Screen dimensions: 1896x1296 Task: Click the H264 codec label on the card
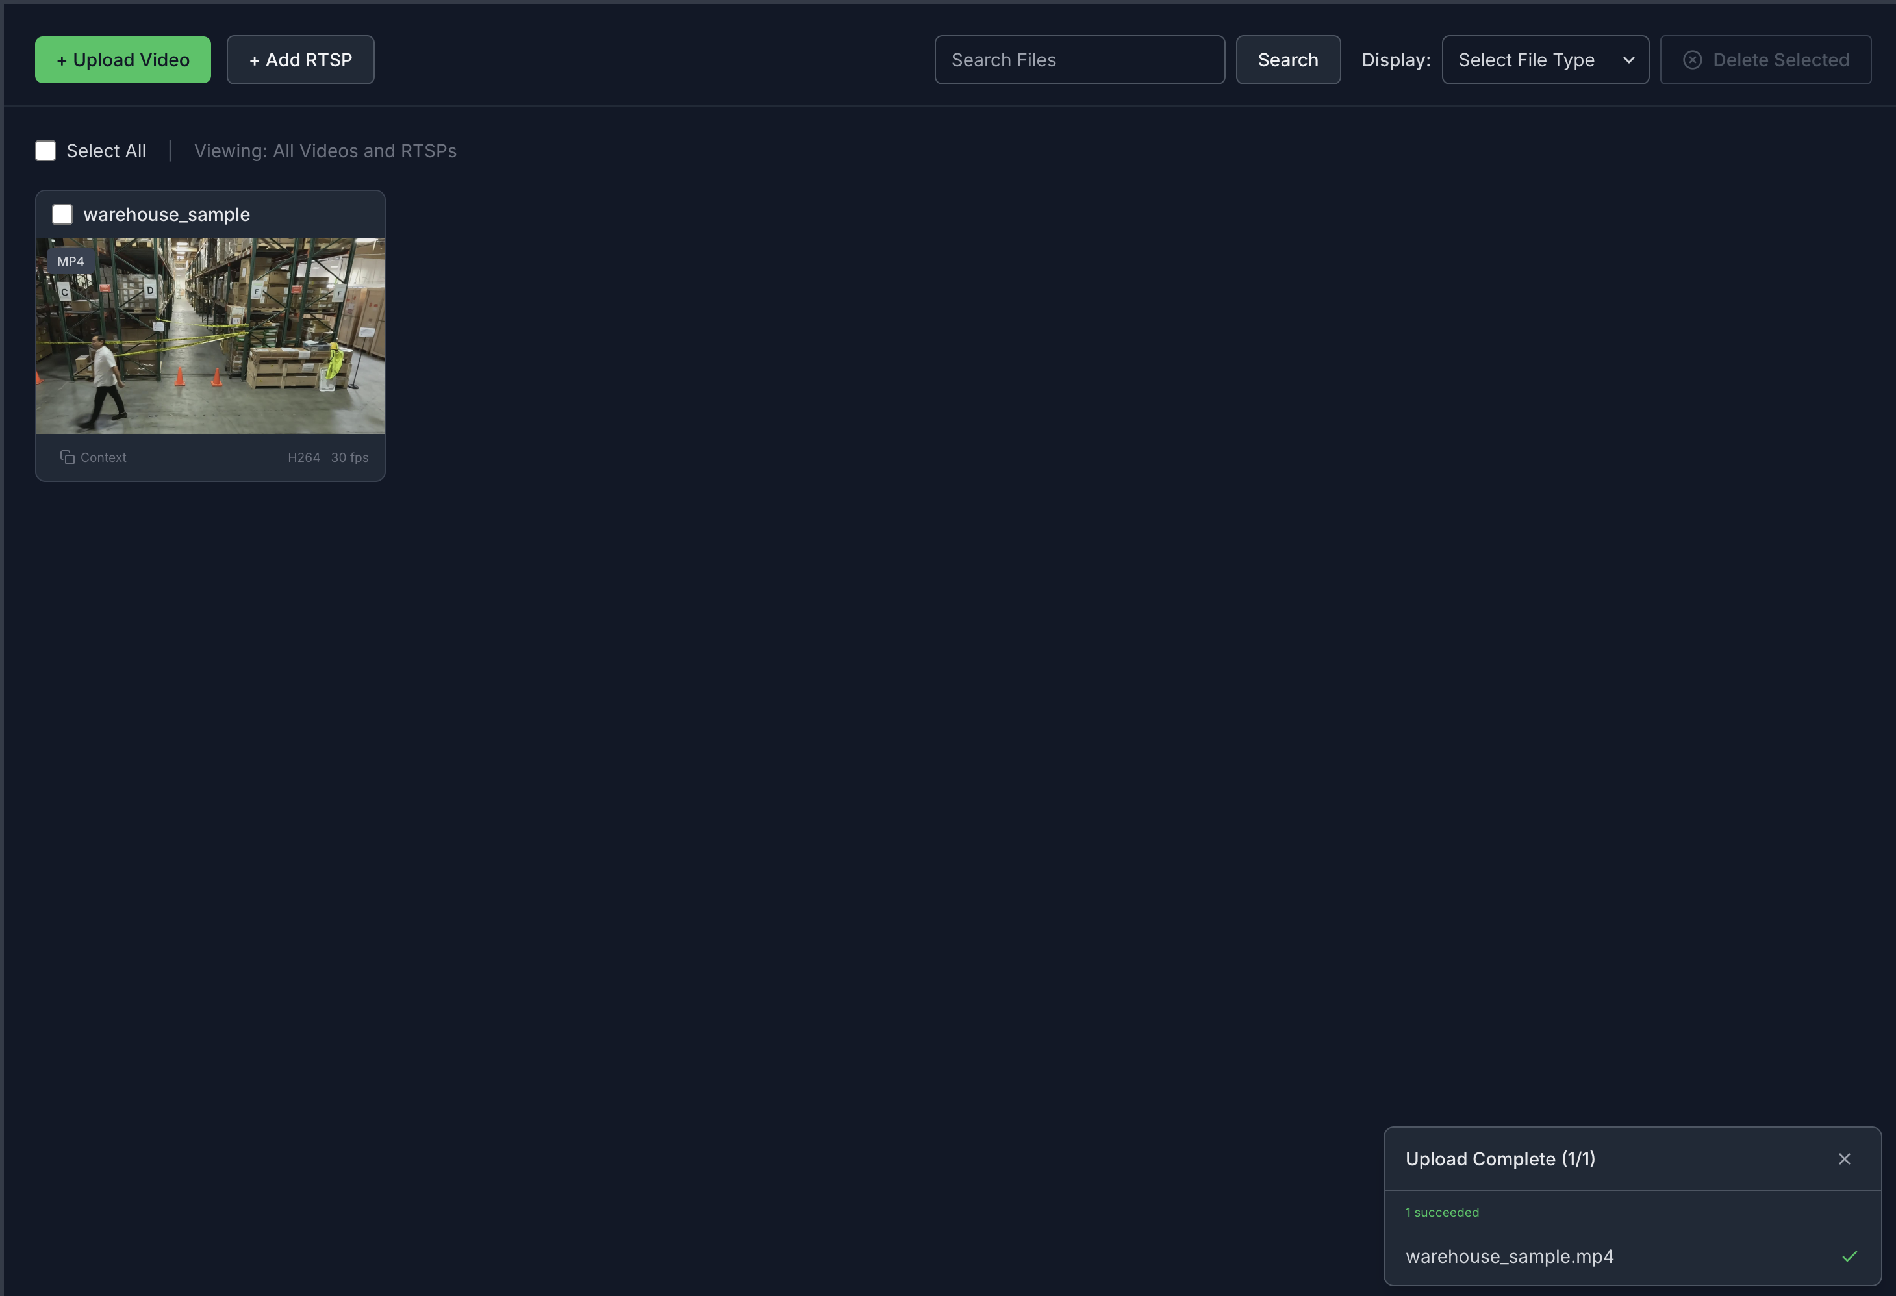(303, 457)
